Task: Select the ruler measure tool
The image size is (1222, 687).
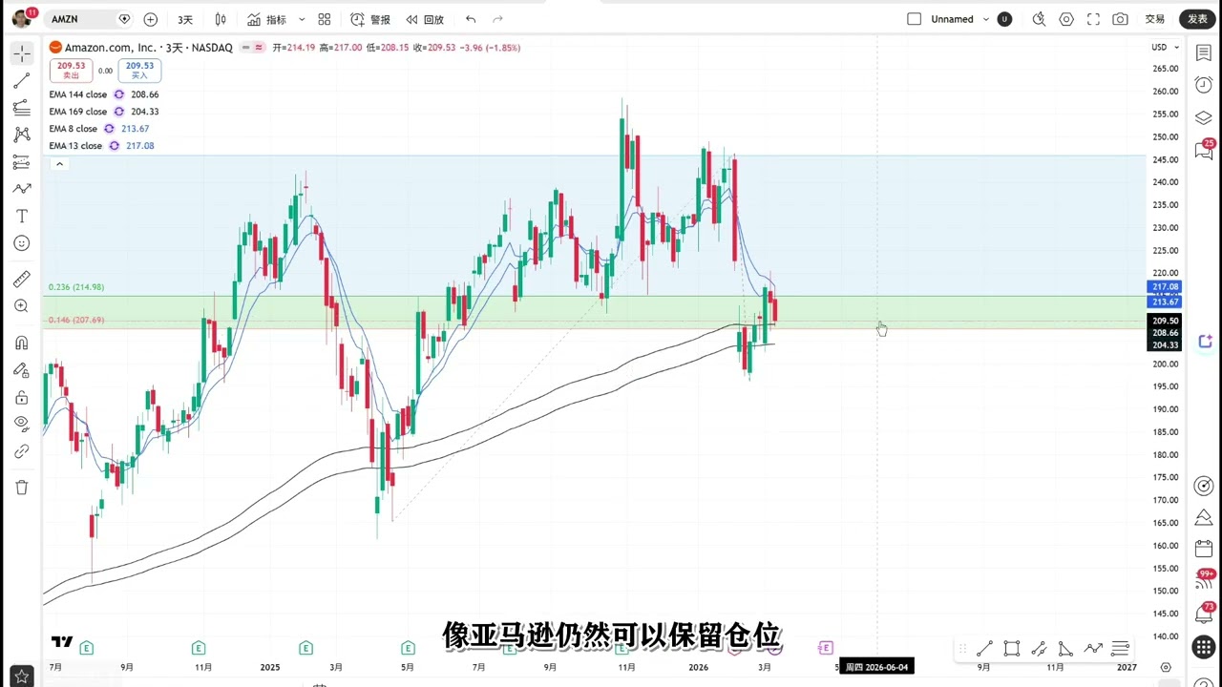Action: tap(21, 279)
